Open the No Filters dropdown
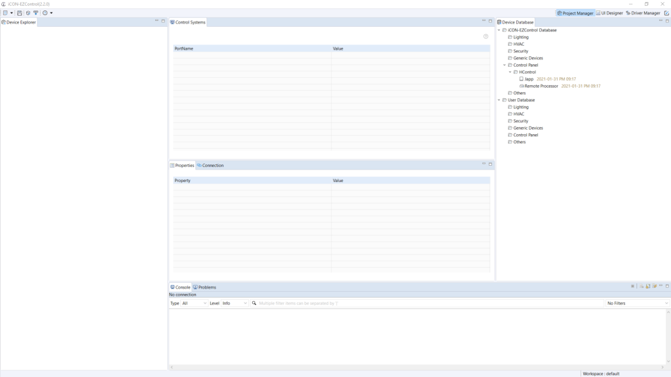This screenshot has width=671, height=377. tap(637, 304)
